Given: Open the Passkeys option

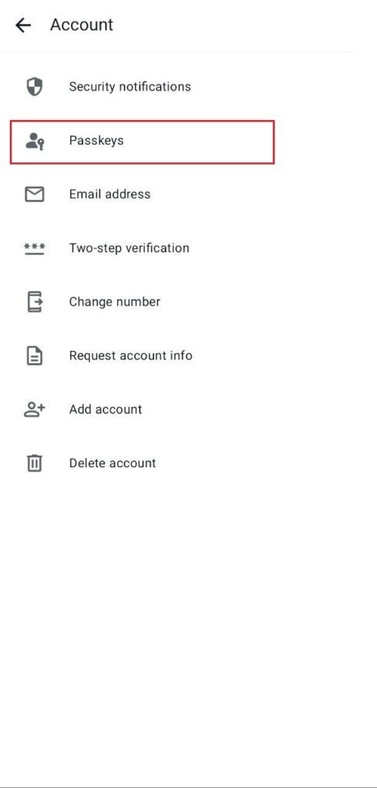Looking at the screenshot, I should [142, 142].
